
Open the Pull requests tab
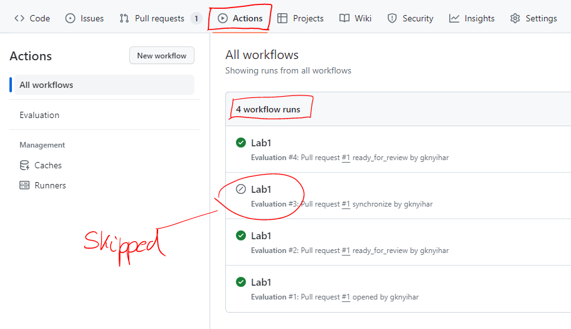pyautogui.click(x=159, y=18)
